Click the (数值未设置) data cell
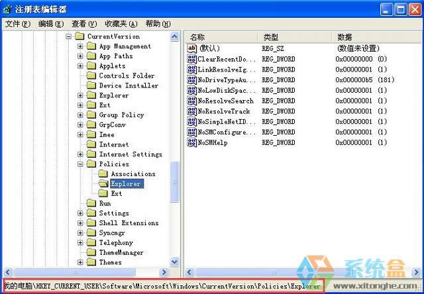Viewport: 424px width, 294px height. pos(358,48)
